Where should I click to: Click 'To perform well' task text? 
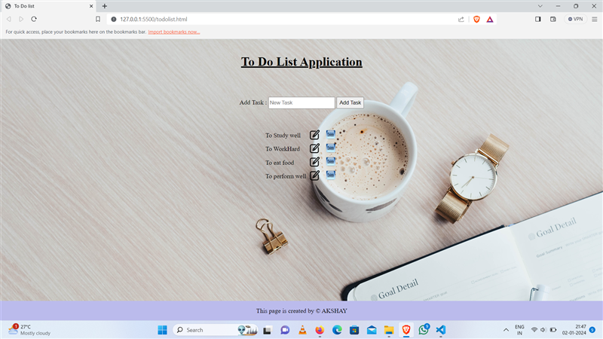pos(286,176)
